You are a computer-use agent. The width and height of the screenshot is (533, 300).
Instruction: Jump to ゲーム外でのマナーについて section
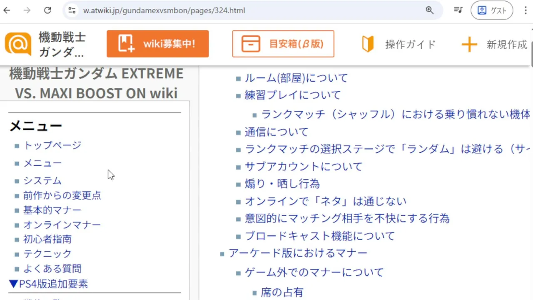coord(314,272)
